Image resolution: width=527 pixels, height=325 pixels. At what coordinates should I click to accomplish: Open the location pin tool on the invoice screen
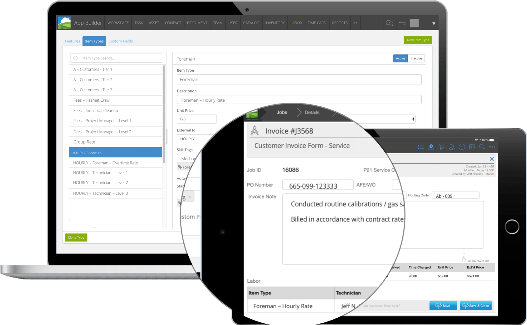(x=431, y=147)
